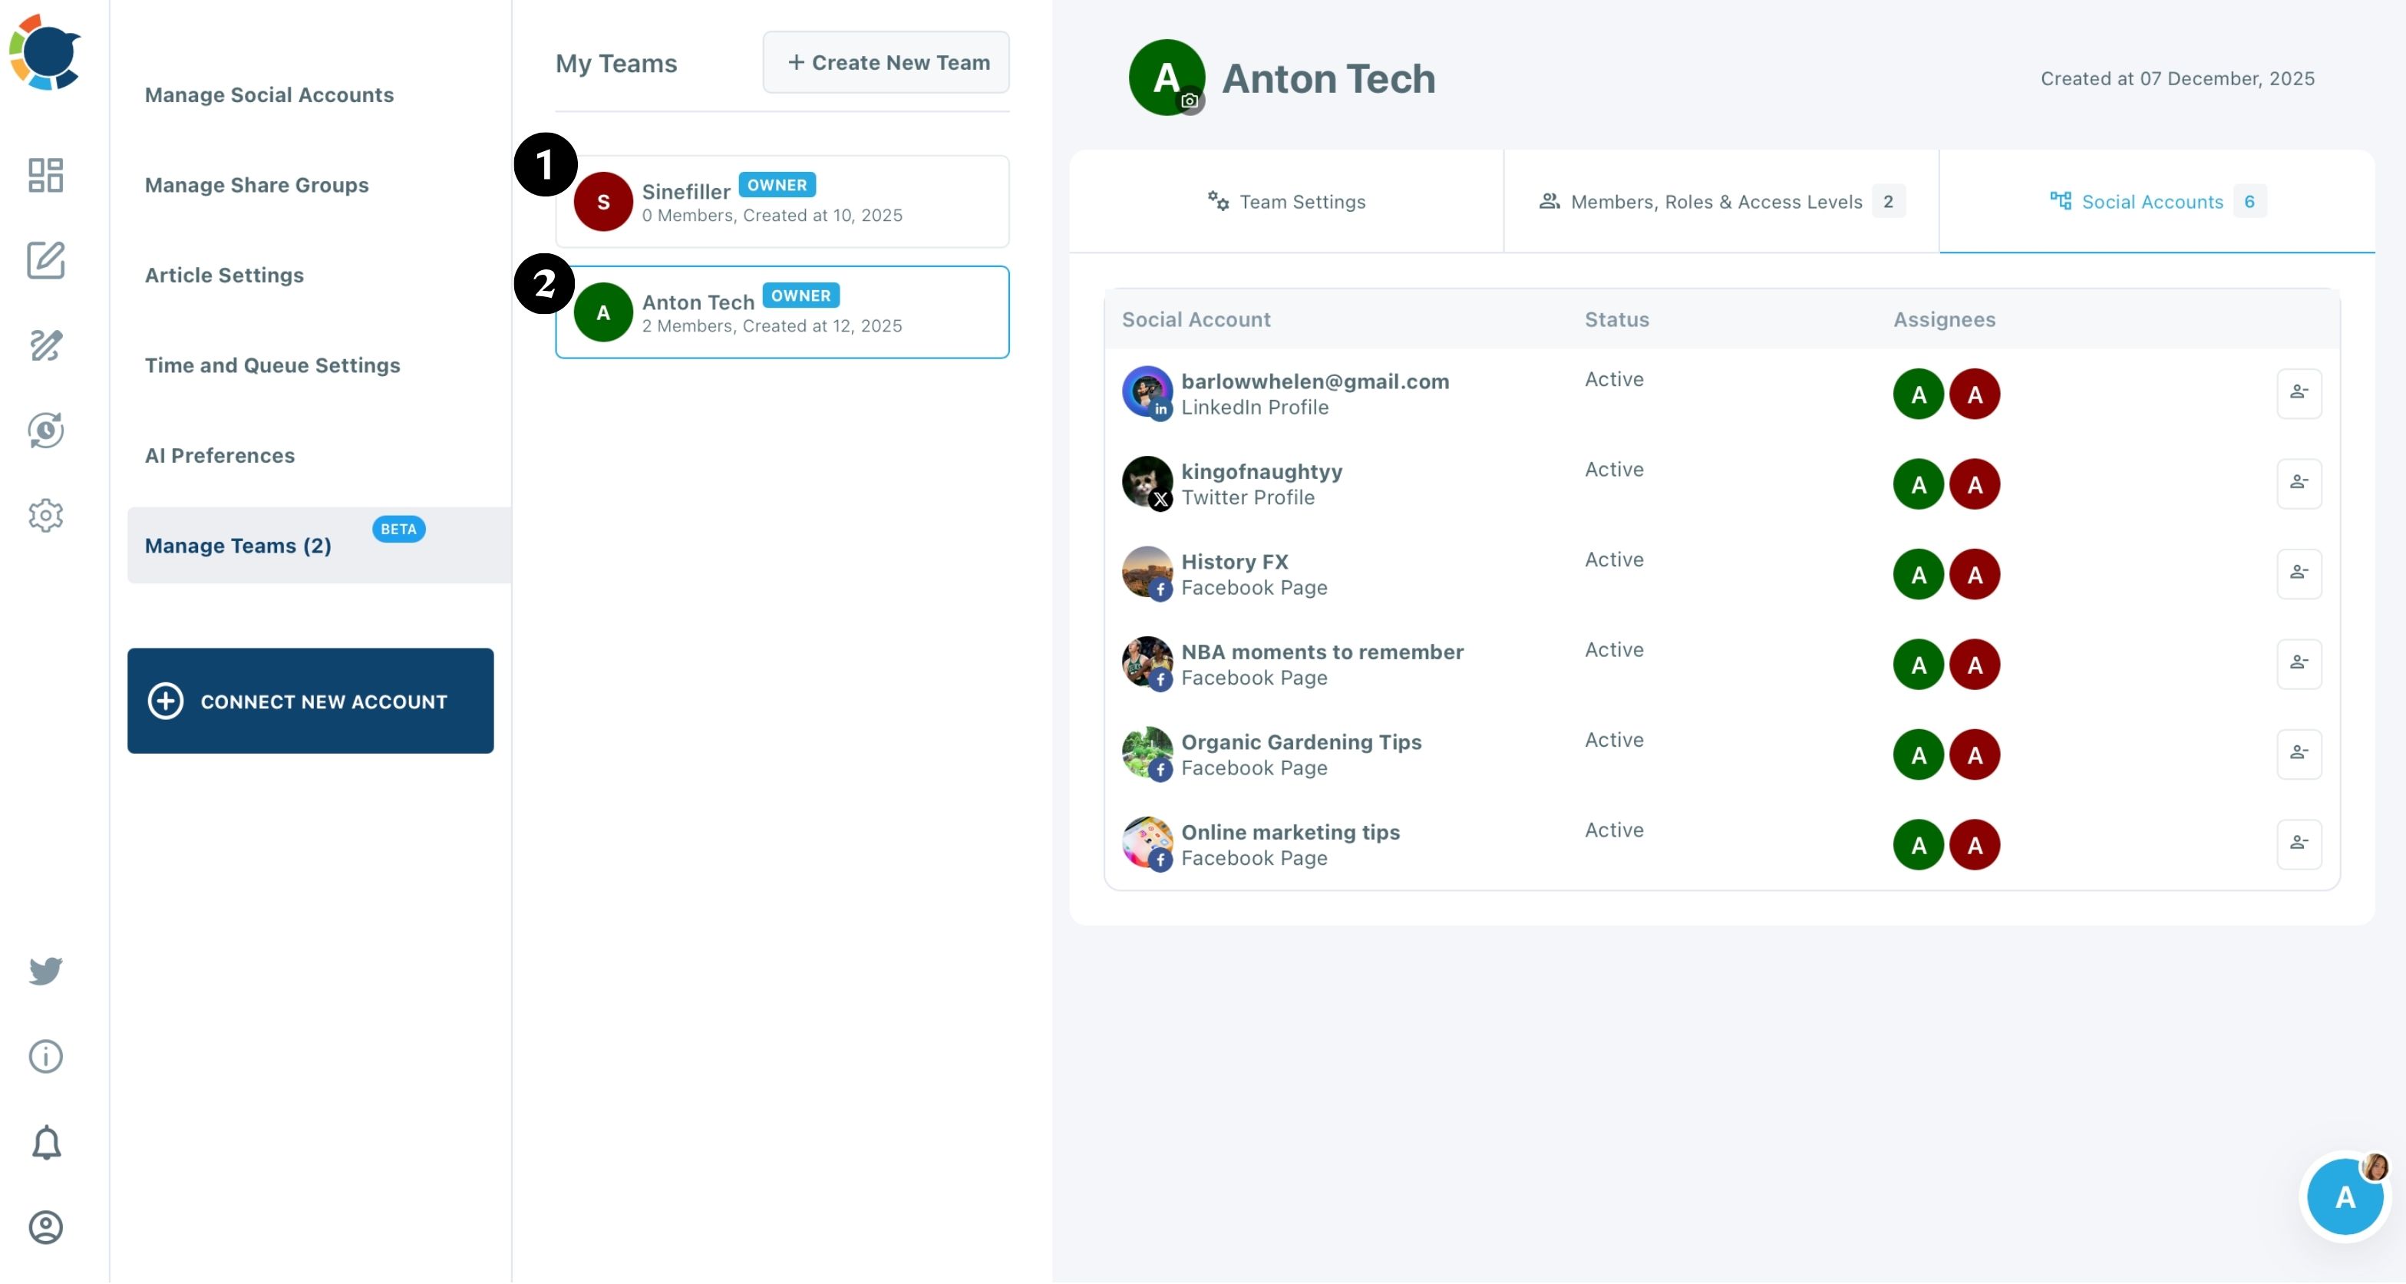Click the app logo at top left
Viewport: 2406px width, 1284px height.
45,51
